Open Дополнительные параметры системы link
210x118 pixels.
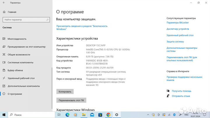pos(182,50)
